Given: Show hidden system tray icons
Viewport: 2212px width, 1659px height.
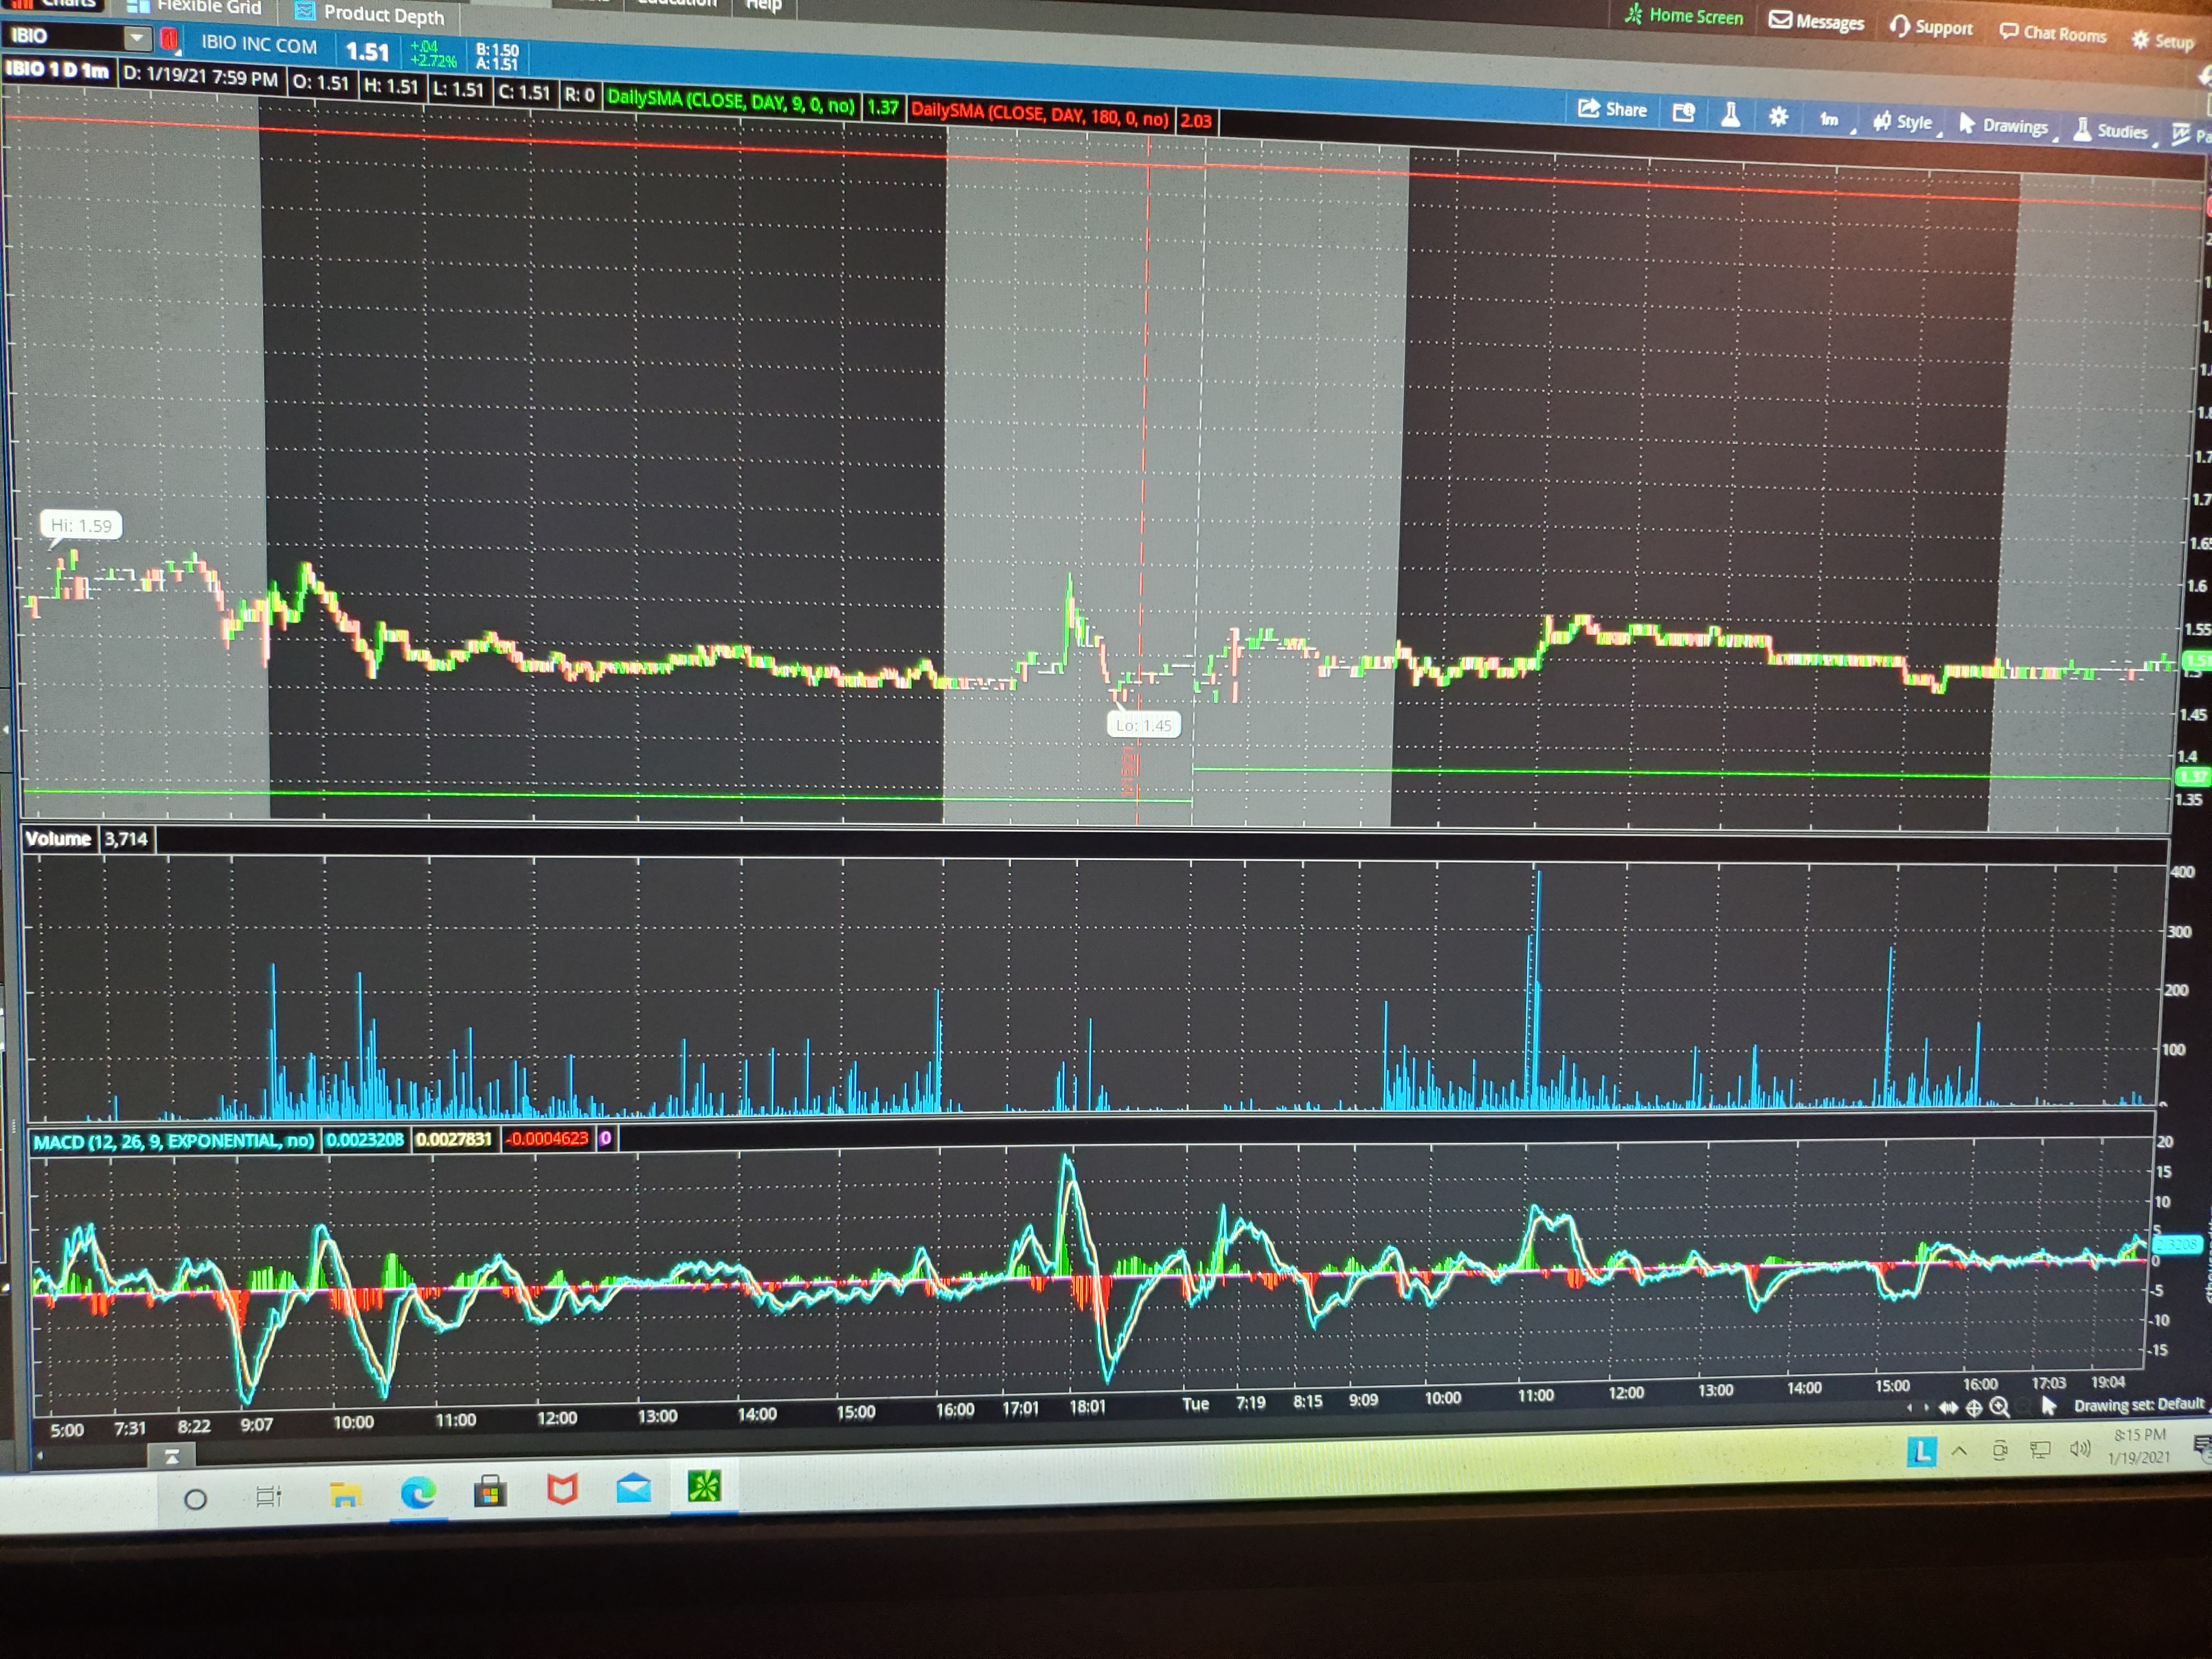Looking at the screenshot, I should point(1960,1450).
